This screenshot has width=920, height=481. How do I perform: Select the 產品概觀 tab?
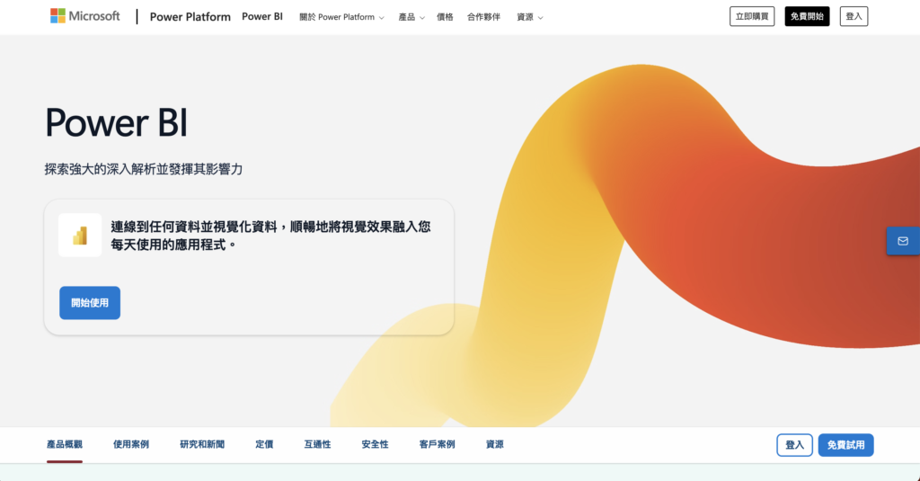click(65, 444)
